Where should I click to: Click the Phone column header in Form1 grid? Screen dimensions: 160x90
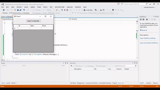tap(47, 26)
